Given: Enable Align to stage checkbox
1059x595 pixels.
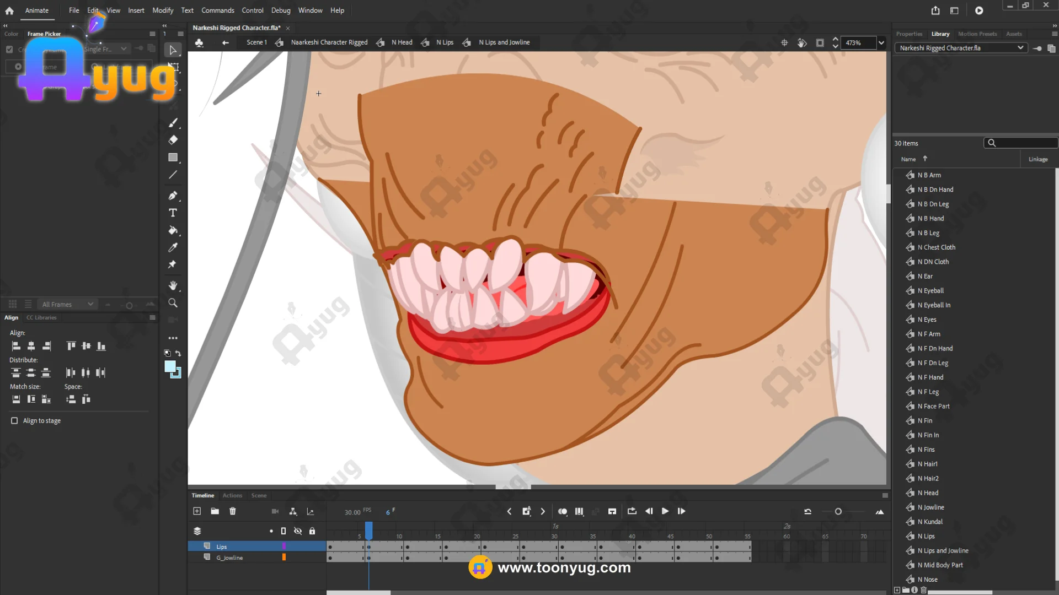Looking at the screenshot, I should [14, 421].
